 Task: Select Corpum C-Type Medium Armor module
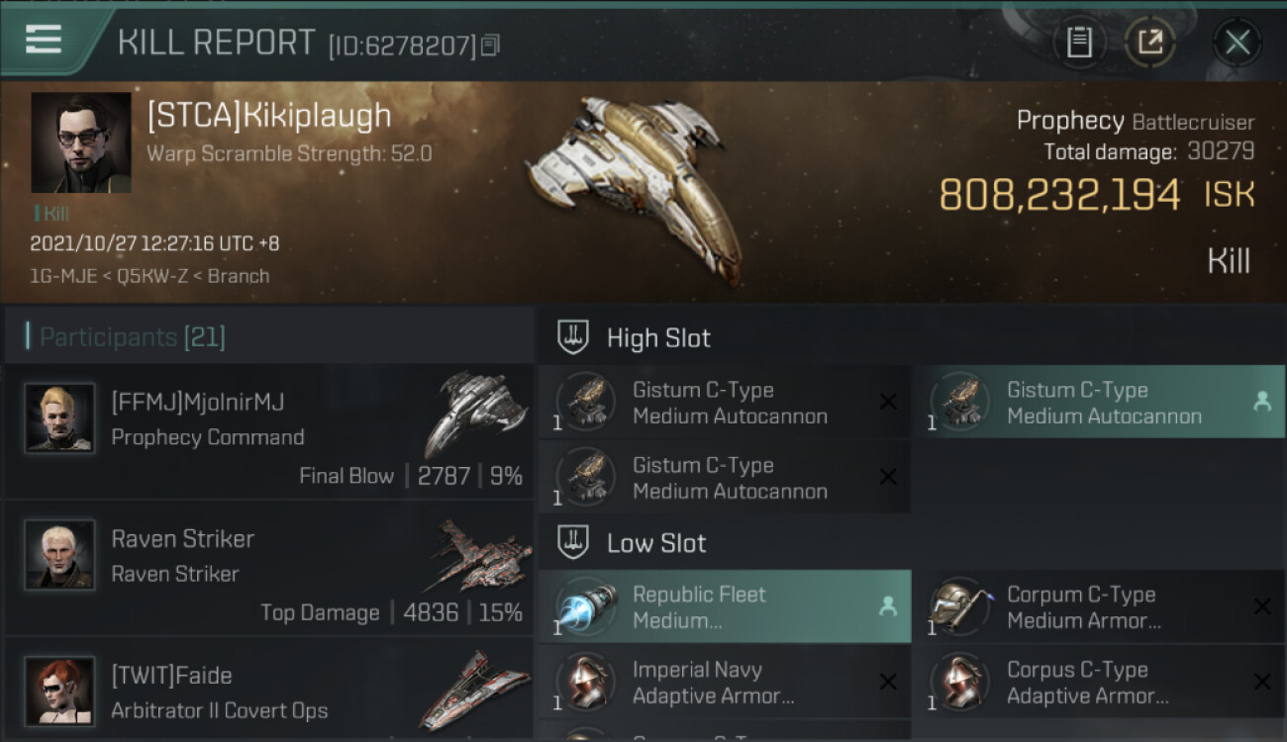1099,606
